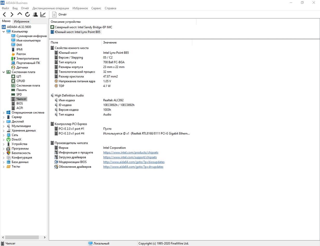320x246 pixels.
Task: Click the Операционная система Windows icon
Action: 8,113
